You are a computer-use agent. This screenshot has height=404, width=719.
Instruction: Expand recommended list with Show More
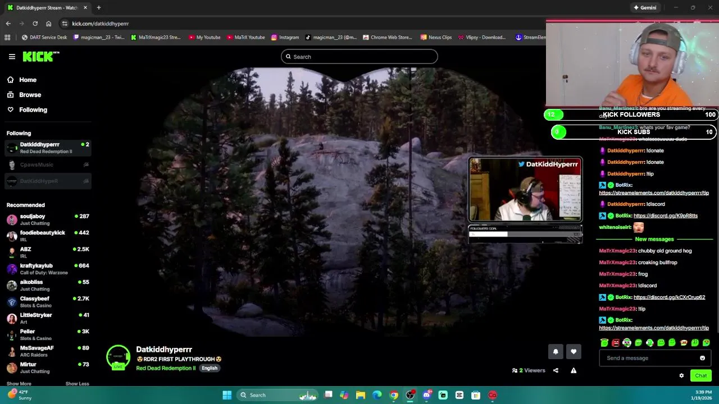19,384
